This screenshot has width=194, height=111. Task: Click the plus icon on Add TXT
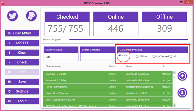tap(10, 43)
